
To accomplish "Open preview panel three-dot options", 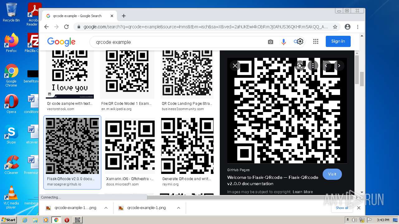I will pos(313,66).
